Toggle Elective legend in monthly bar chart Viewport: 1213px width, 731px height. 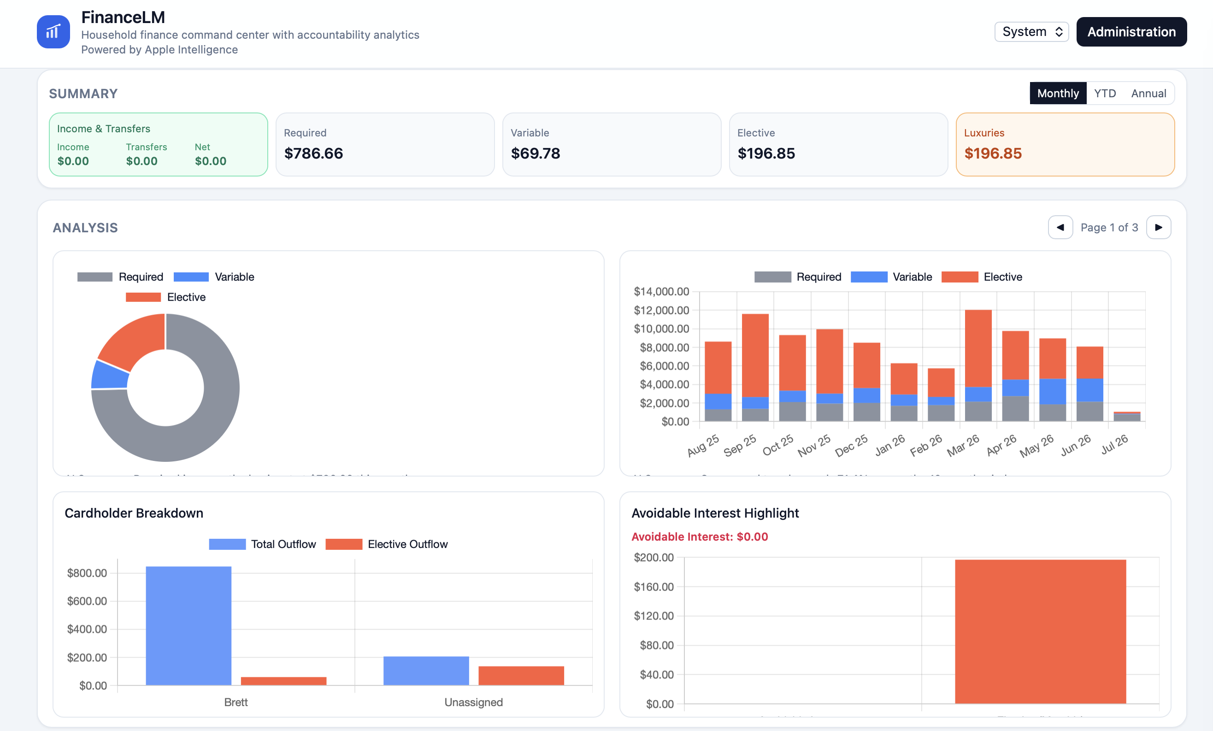pos(982,277)
